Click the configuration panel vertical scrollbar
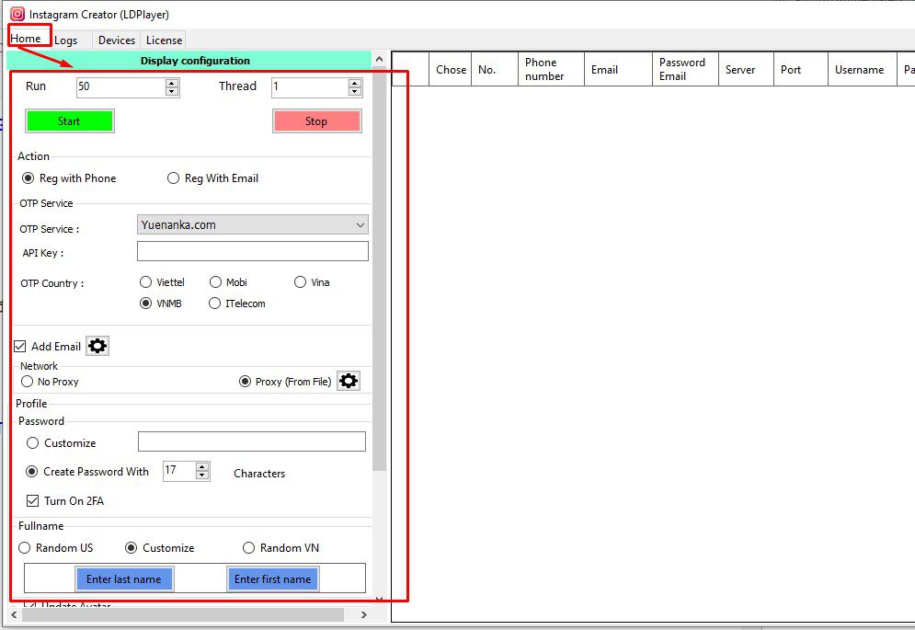 pyautogui.click(x=379, y=269)
